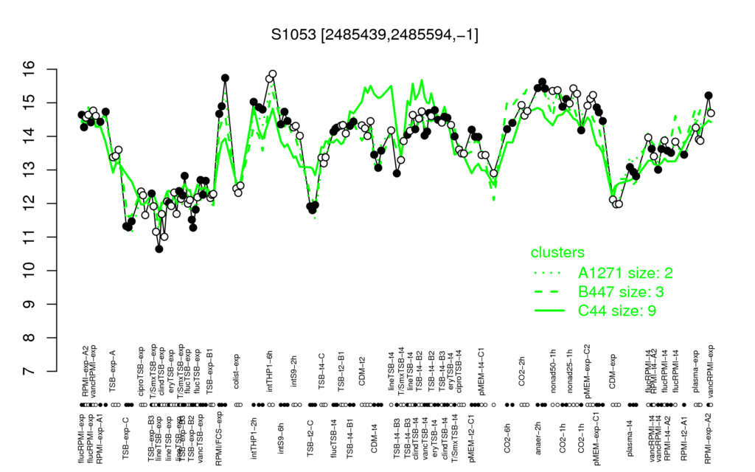Image resolution: width=755 pixels, height=472 pixels.
Task: Click x-axis label 'TSB-t2-B1'
Action: click(341, 372)
